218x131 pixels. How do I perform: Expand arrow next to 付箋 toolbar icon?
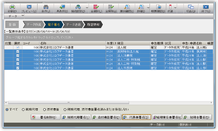tap(175, 8)
